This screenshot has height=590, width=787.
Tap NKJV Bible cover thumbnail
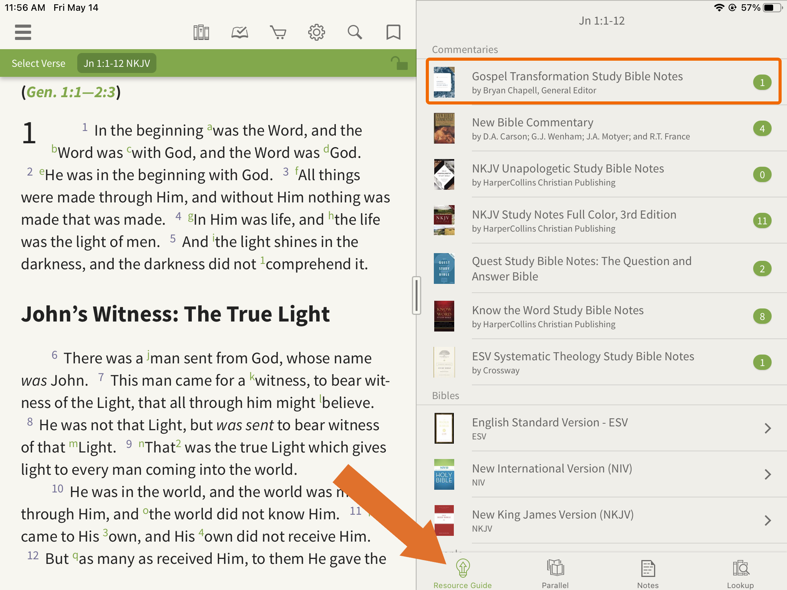pyautogui.click(x=444, y=520)
